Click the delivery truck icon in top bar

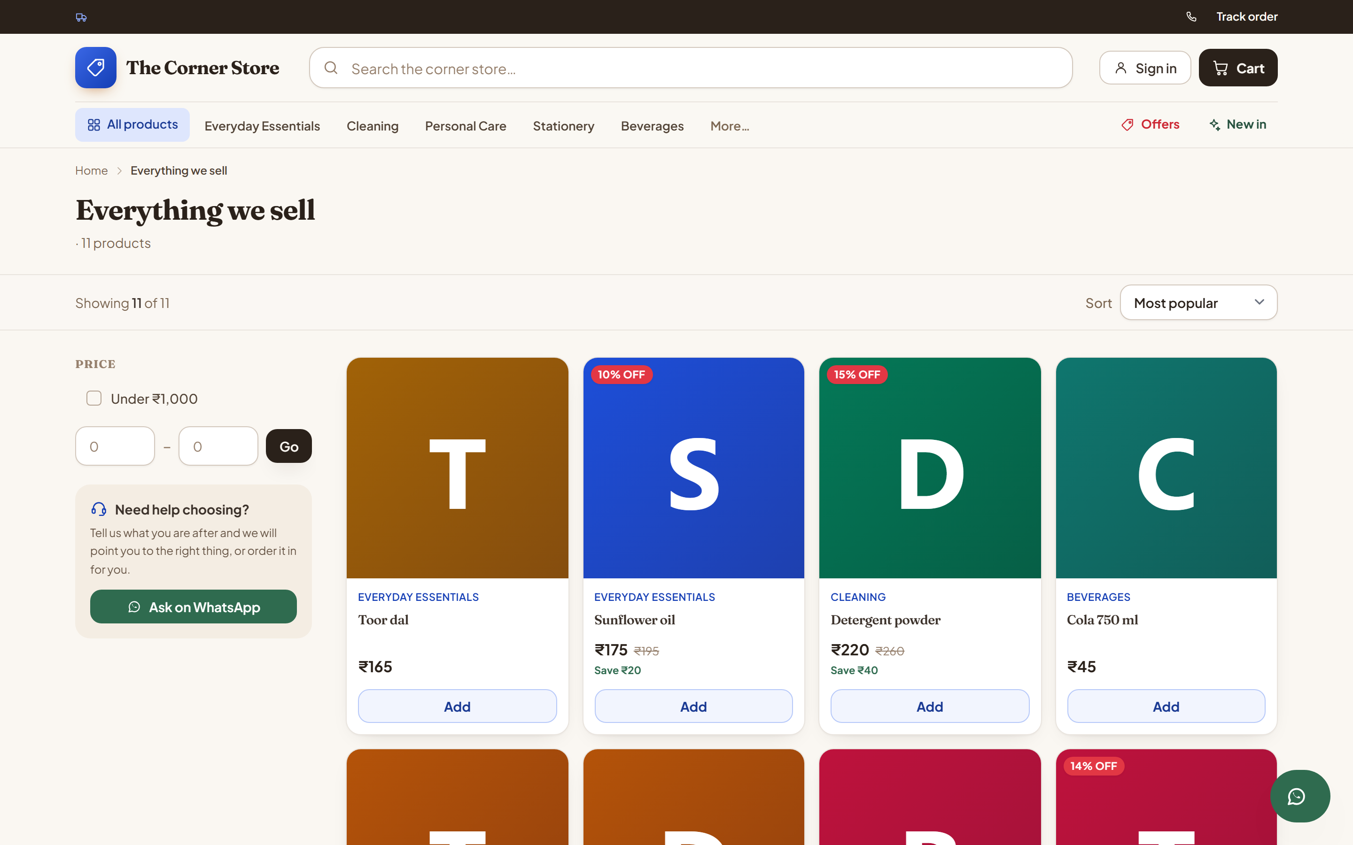click(81, 17)
